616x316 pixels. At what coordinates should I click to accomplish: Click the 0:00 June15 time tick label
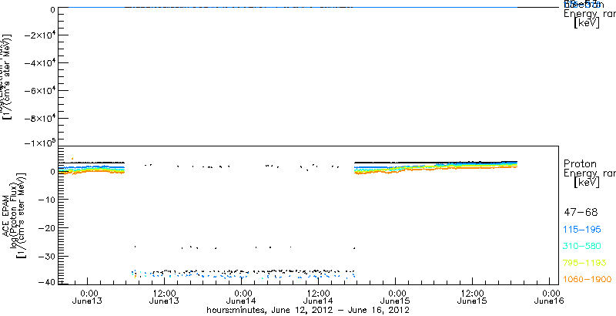pyautogui.click(x=397, y=298)
